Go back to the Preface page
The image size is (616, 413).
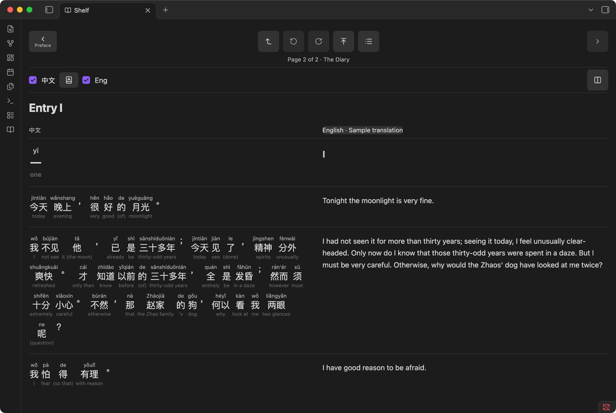pos(43,41)
